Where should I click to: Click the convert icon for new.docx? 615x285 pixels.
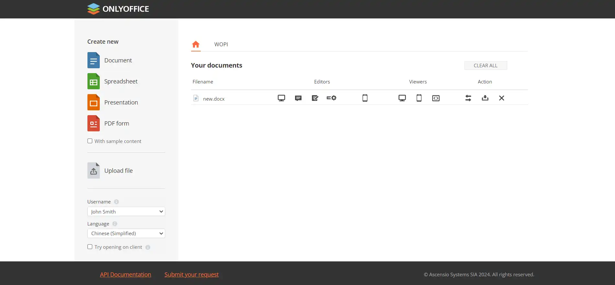468,98
